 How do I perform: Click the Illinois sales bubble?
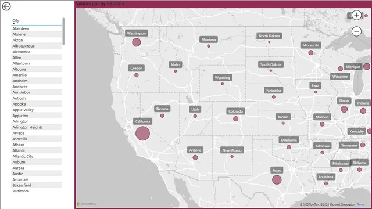[x=344, y=109]
